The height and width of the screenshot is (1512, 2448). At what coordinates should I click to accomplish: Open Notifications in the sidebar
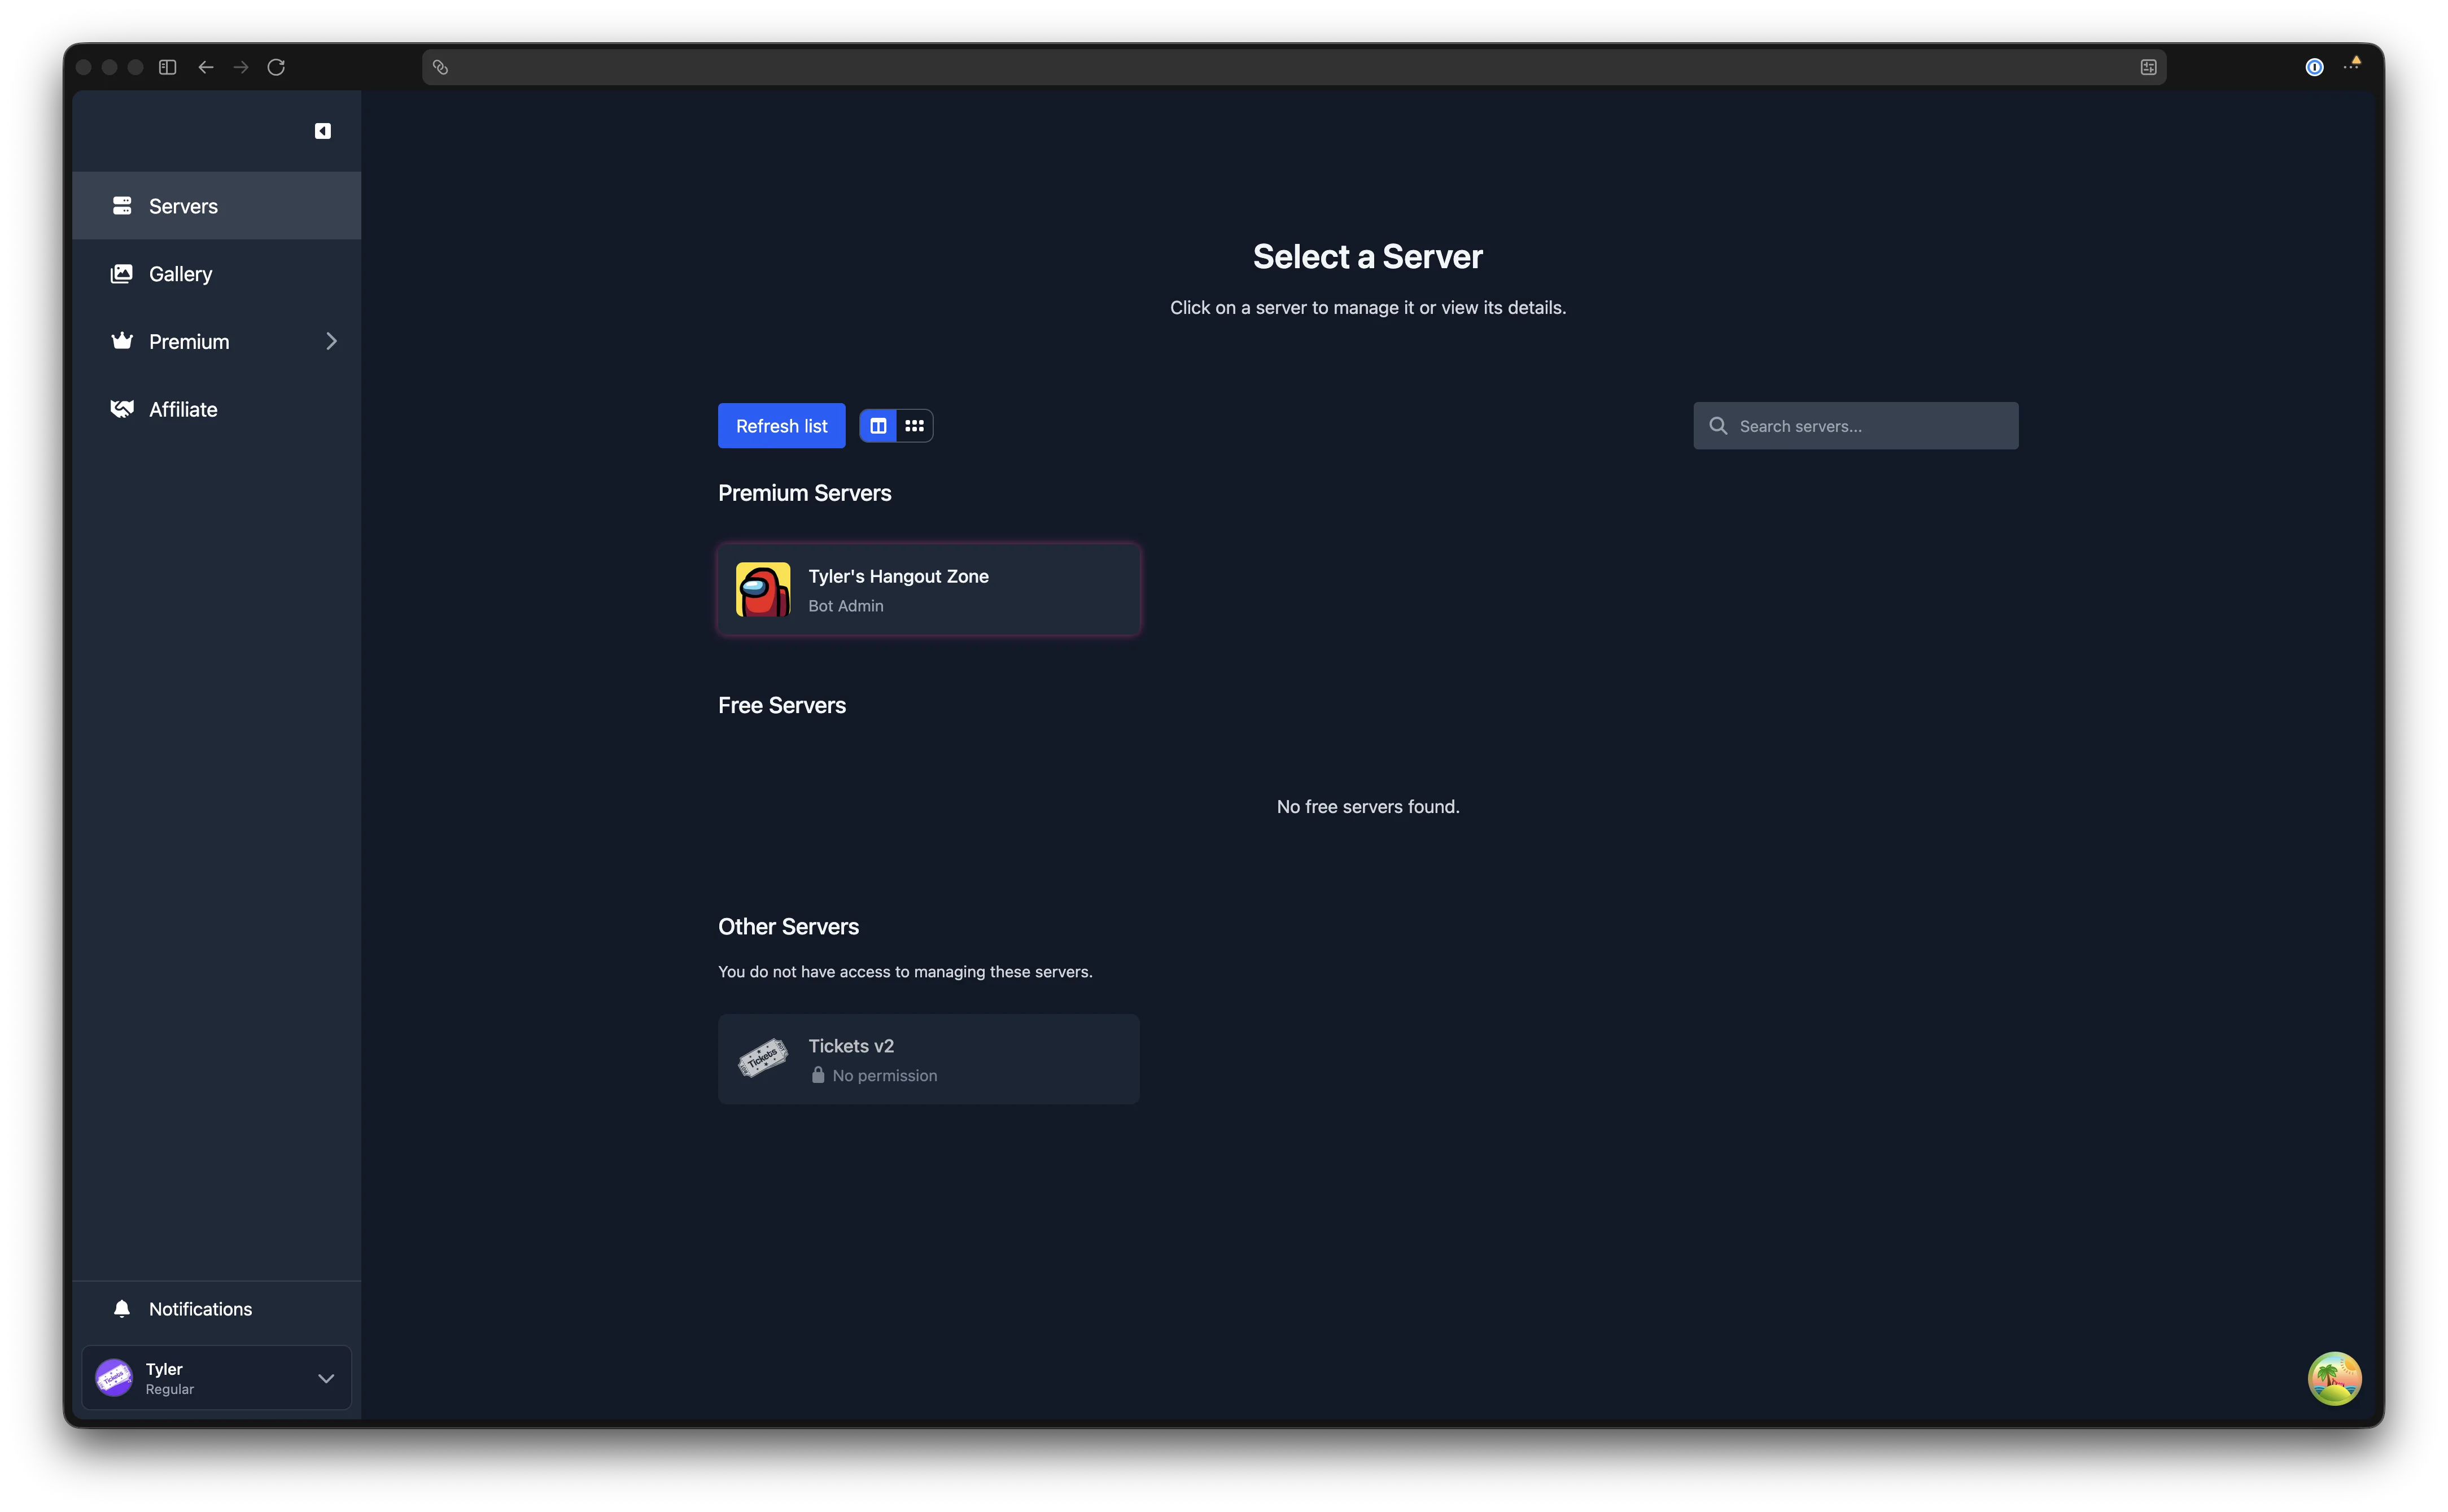pos(216,1309)
